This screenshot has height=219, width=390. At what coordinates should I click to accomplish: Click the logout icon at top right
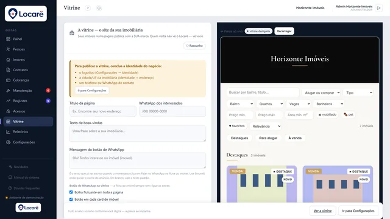pos(379,8)
